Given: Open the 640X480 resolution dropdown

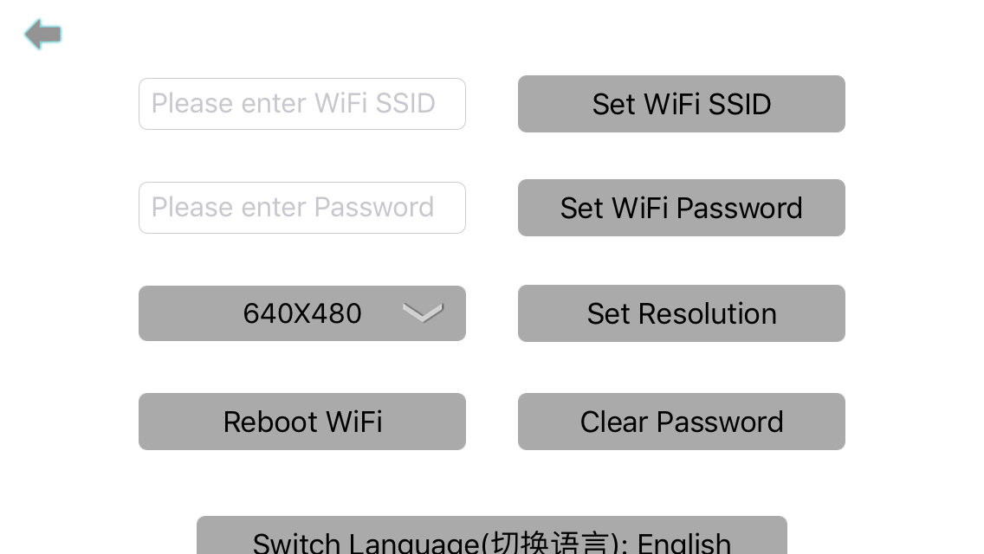Looking at the screenshot, I should pos(301,313).
